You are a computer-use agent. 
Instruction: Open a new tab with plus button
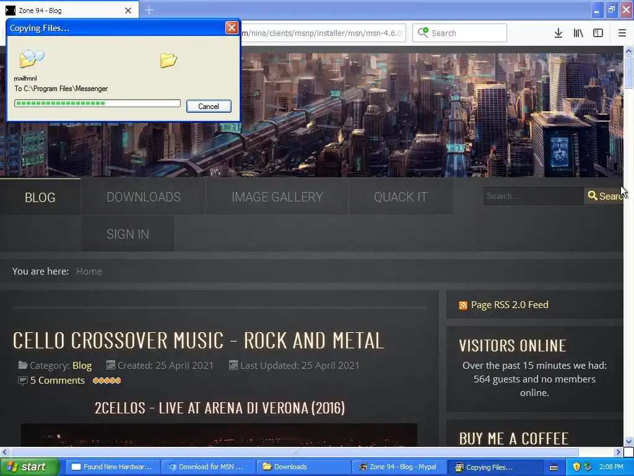coord(149,10)
